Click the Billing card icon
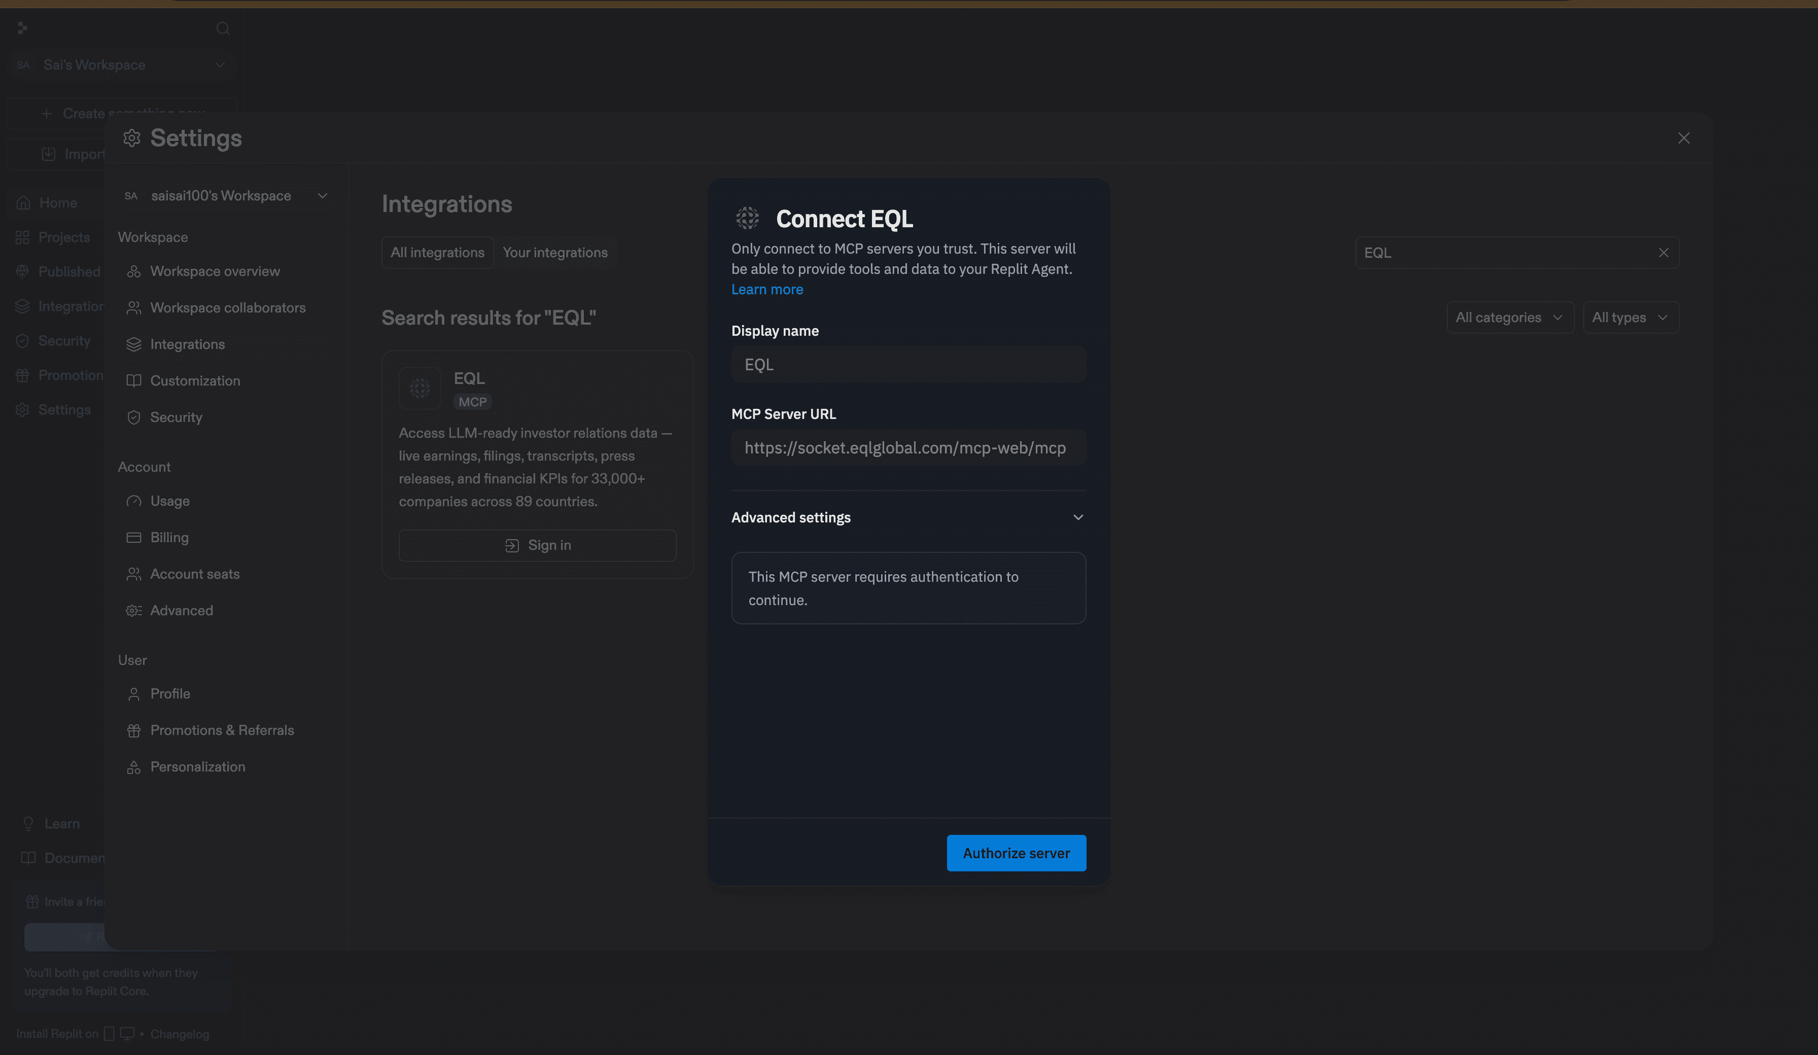The height and width of the screenshot is (1055, 1818). [x=133, y=538]
